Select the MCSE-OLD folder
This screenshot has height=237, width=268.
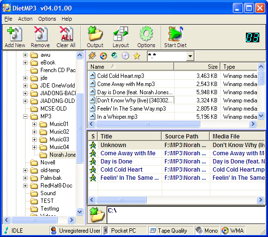point(53,109)
